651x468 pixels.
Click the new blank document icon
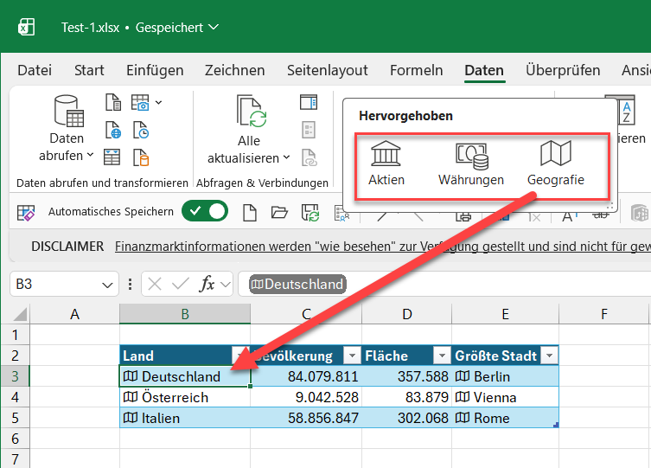(x=249, y=212)
